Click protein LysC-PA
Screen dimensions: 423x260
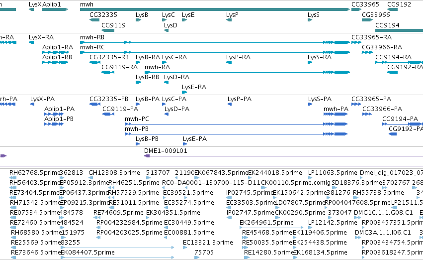coord(164,104)
